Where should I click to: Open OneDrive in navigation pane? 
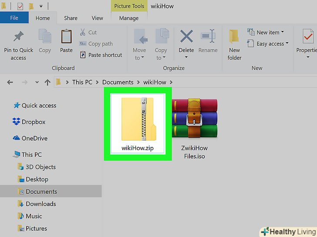[x=30, y=138]
